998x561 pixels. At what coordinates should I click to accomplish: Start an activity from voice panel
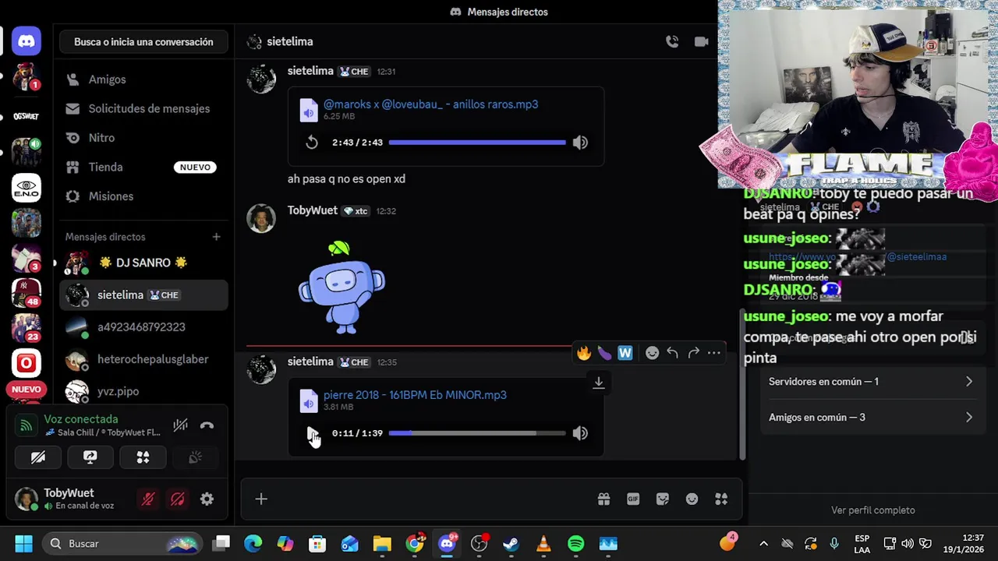pos(143,457)
